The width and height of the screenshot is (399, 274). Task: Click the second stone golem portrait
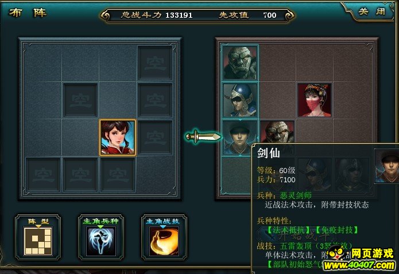[x=277, y=132]
